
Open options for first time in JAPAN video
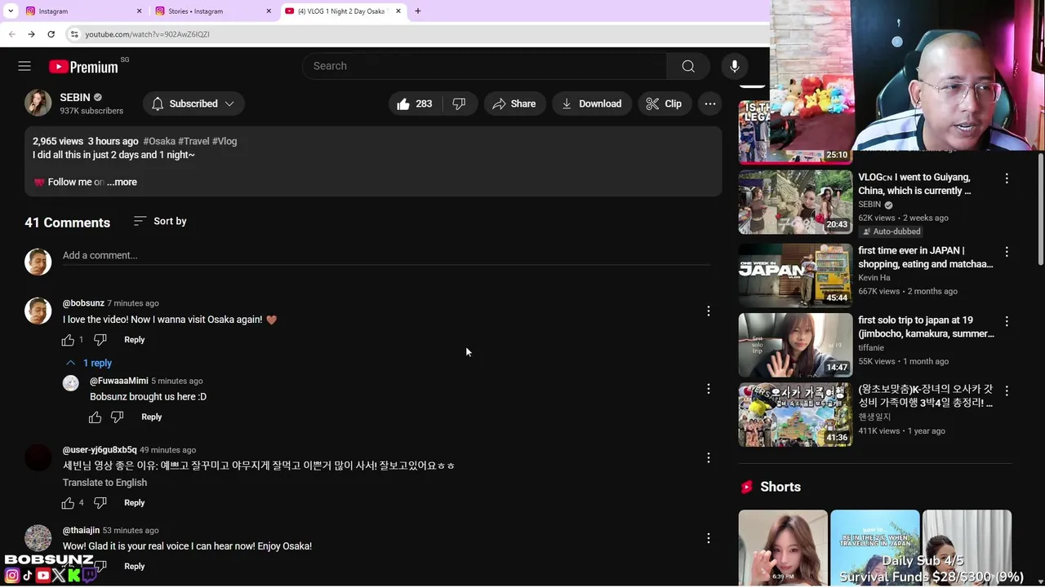pos(1006,252)
